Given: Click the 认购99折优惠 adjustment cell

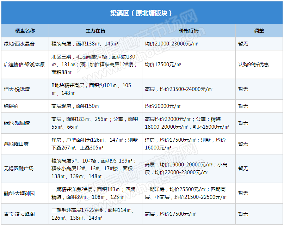Looking at the screenshot, I should point(253,65).
